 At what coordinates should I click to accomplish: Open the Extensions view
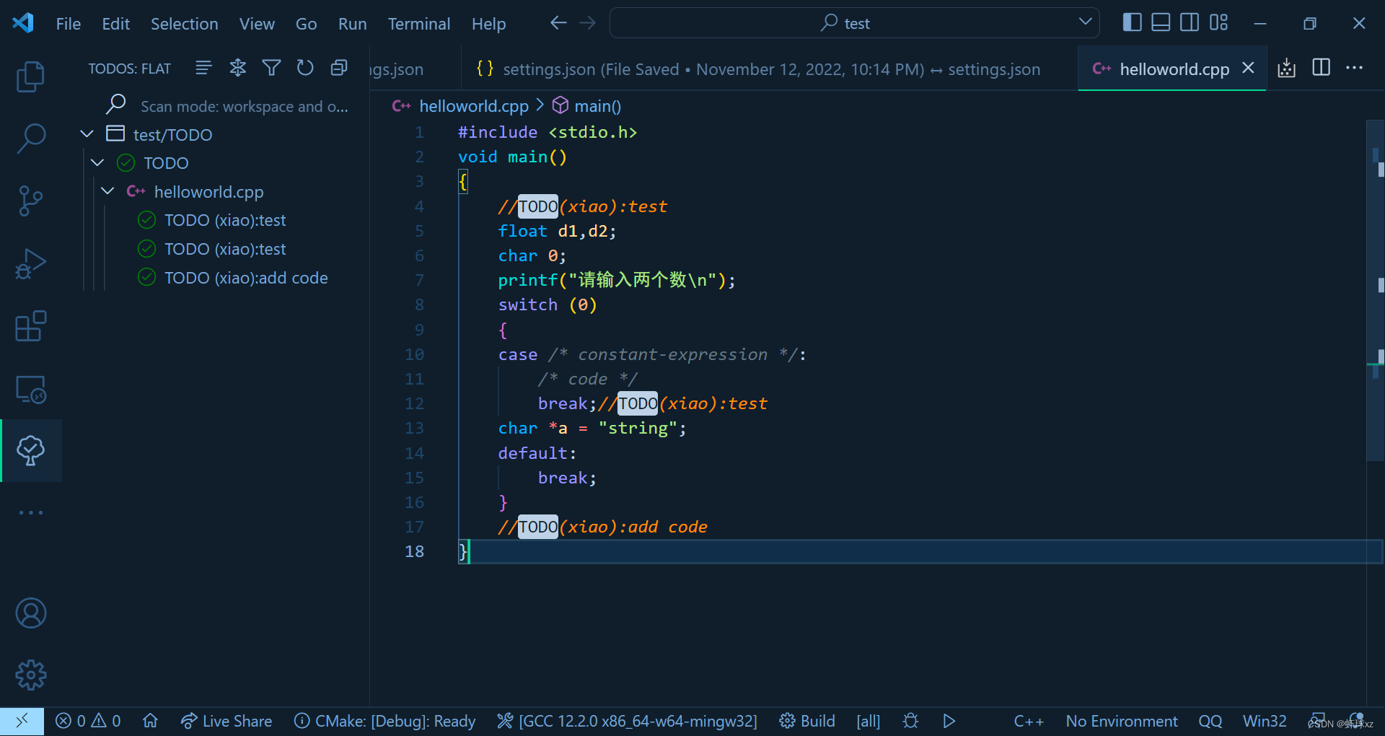point(30,326)
